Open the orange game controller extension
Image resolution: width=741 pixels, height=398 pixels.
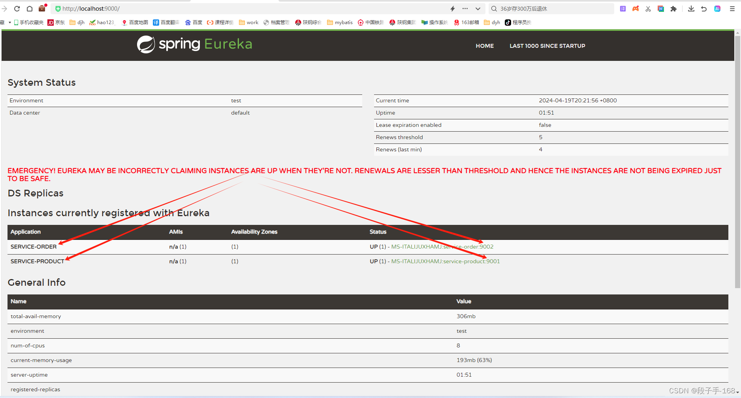636,9
